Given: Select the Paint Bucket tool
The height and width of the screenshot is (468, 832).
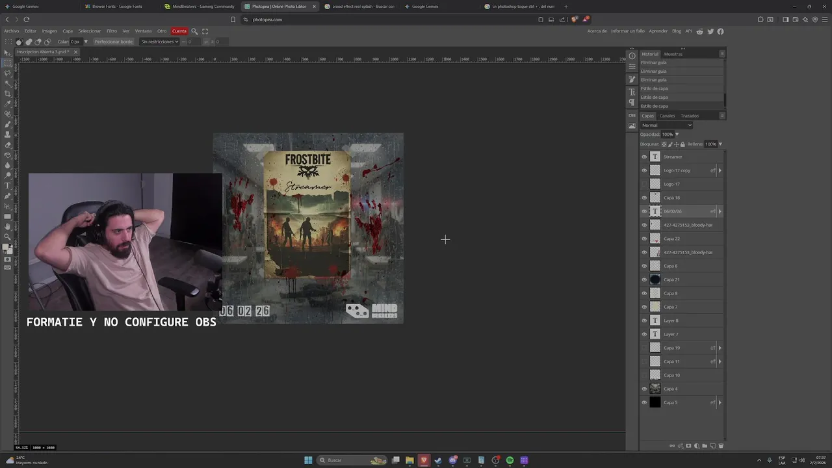Looking at the screenshot, I should tap(8, 155).
